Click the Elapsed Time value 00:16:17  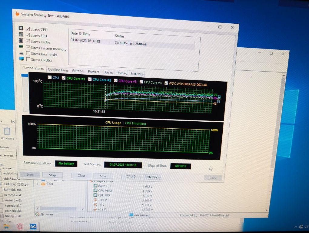181,166
